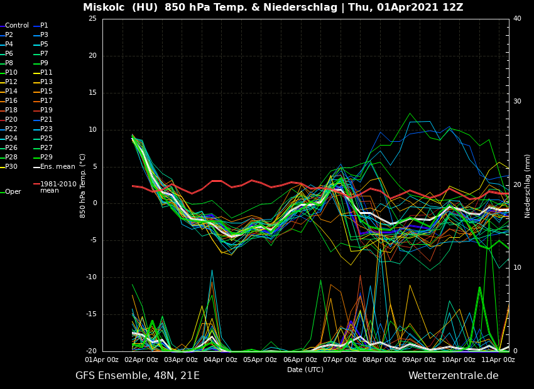The height and width of the screenshot is (389, 534).
Task: Click the Niederschlag (mm) axis title
Action: coord(528,186)
